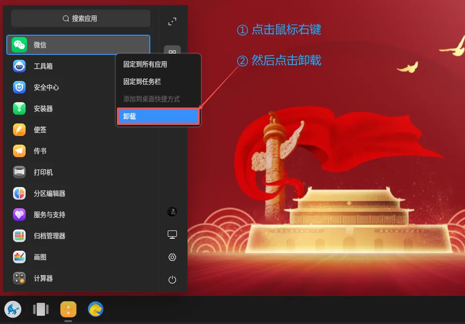
Task: Click 添加到桌面快捷方式 menu entry
Action: 159,99
